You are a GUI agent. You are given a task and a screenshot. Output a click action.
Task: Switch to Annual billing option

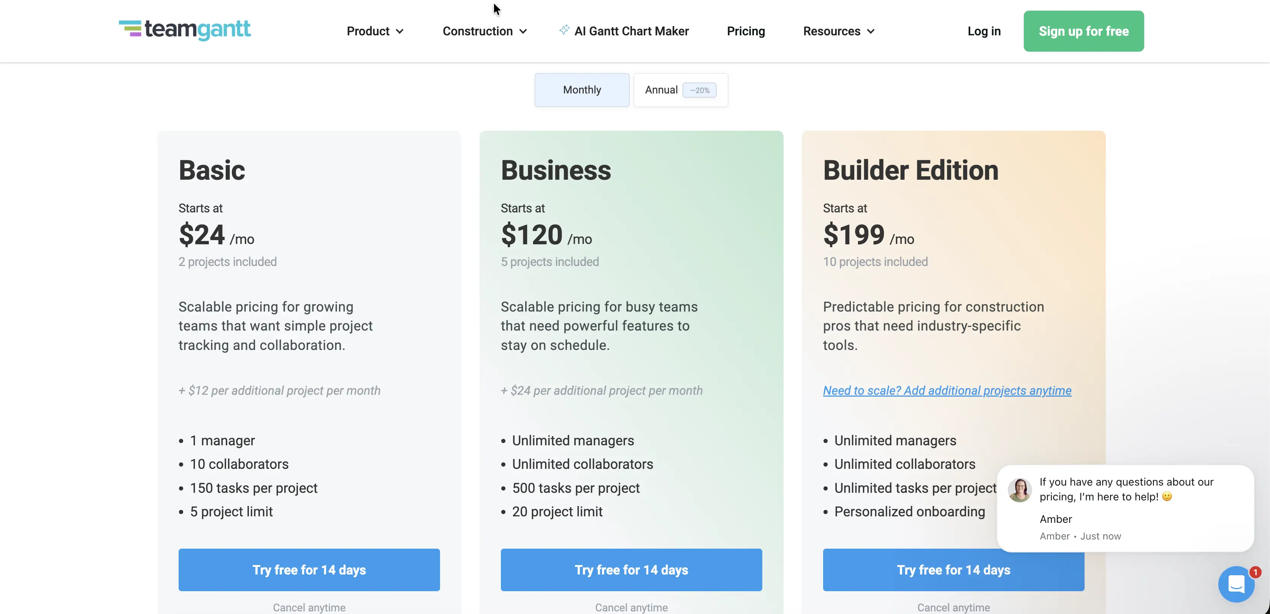coord(680,90)
